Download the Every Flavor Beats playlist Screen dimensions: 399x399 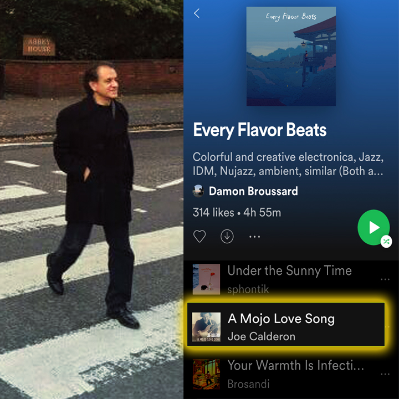tap(227, 237)
